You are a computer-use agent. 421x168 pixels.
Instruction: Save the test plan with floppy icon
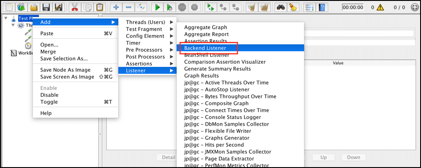point(46,7)
